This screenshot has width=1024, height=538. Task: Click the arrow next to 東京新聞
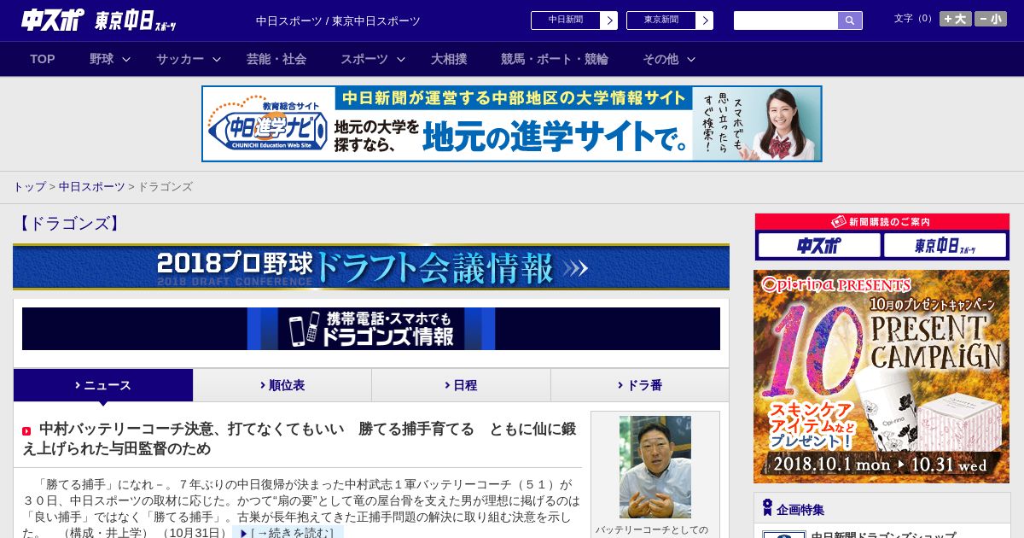click(705, 20)
